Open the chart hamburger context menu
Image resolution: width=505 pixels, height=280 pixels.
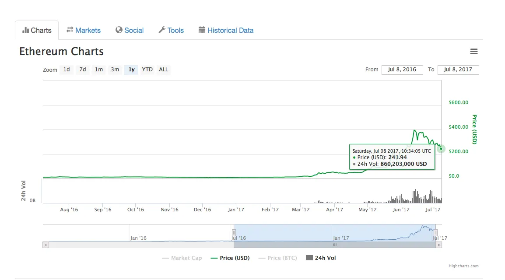(473, 52)
